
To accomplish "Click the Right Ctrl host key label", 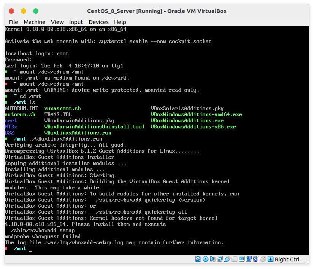I will point(287,259).
